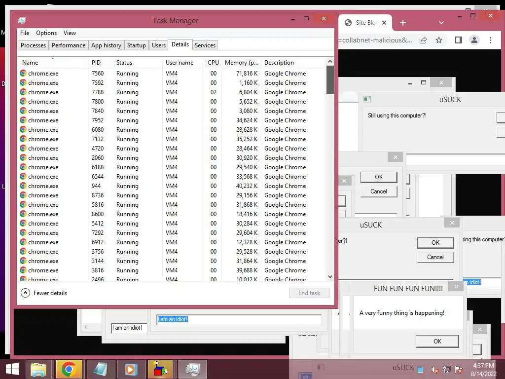Click the Description column header

pyautogui.click(x=293, y=63)
